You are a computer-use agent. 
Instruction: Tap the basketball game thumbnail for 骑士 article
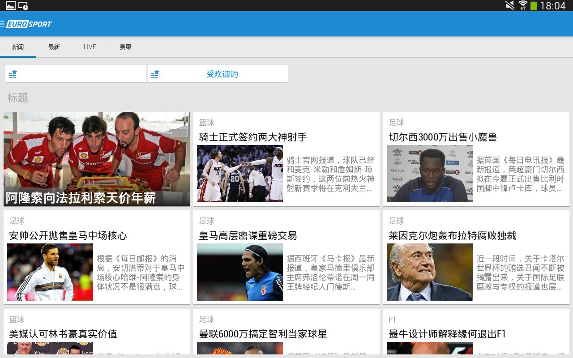click(x=240, y=174)
